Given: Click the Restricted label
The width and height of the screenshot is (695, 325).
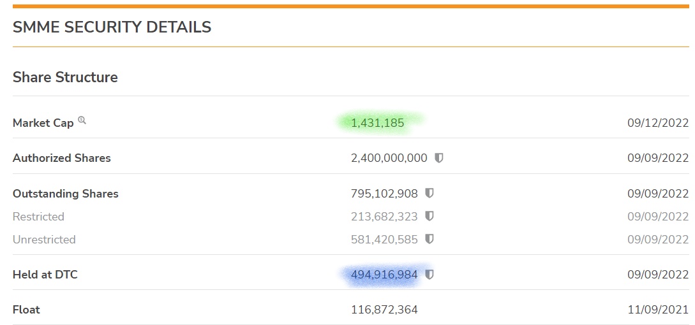Looking at the screenshot, I should 38,217.
